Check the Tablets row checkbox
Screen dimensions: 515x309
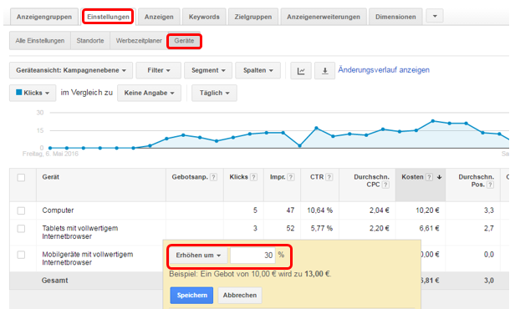(21, 229)
